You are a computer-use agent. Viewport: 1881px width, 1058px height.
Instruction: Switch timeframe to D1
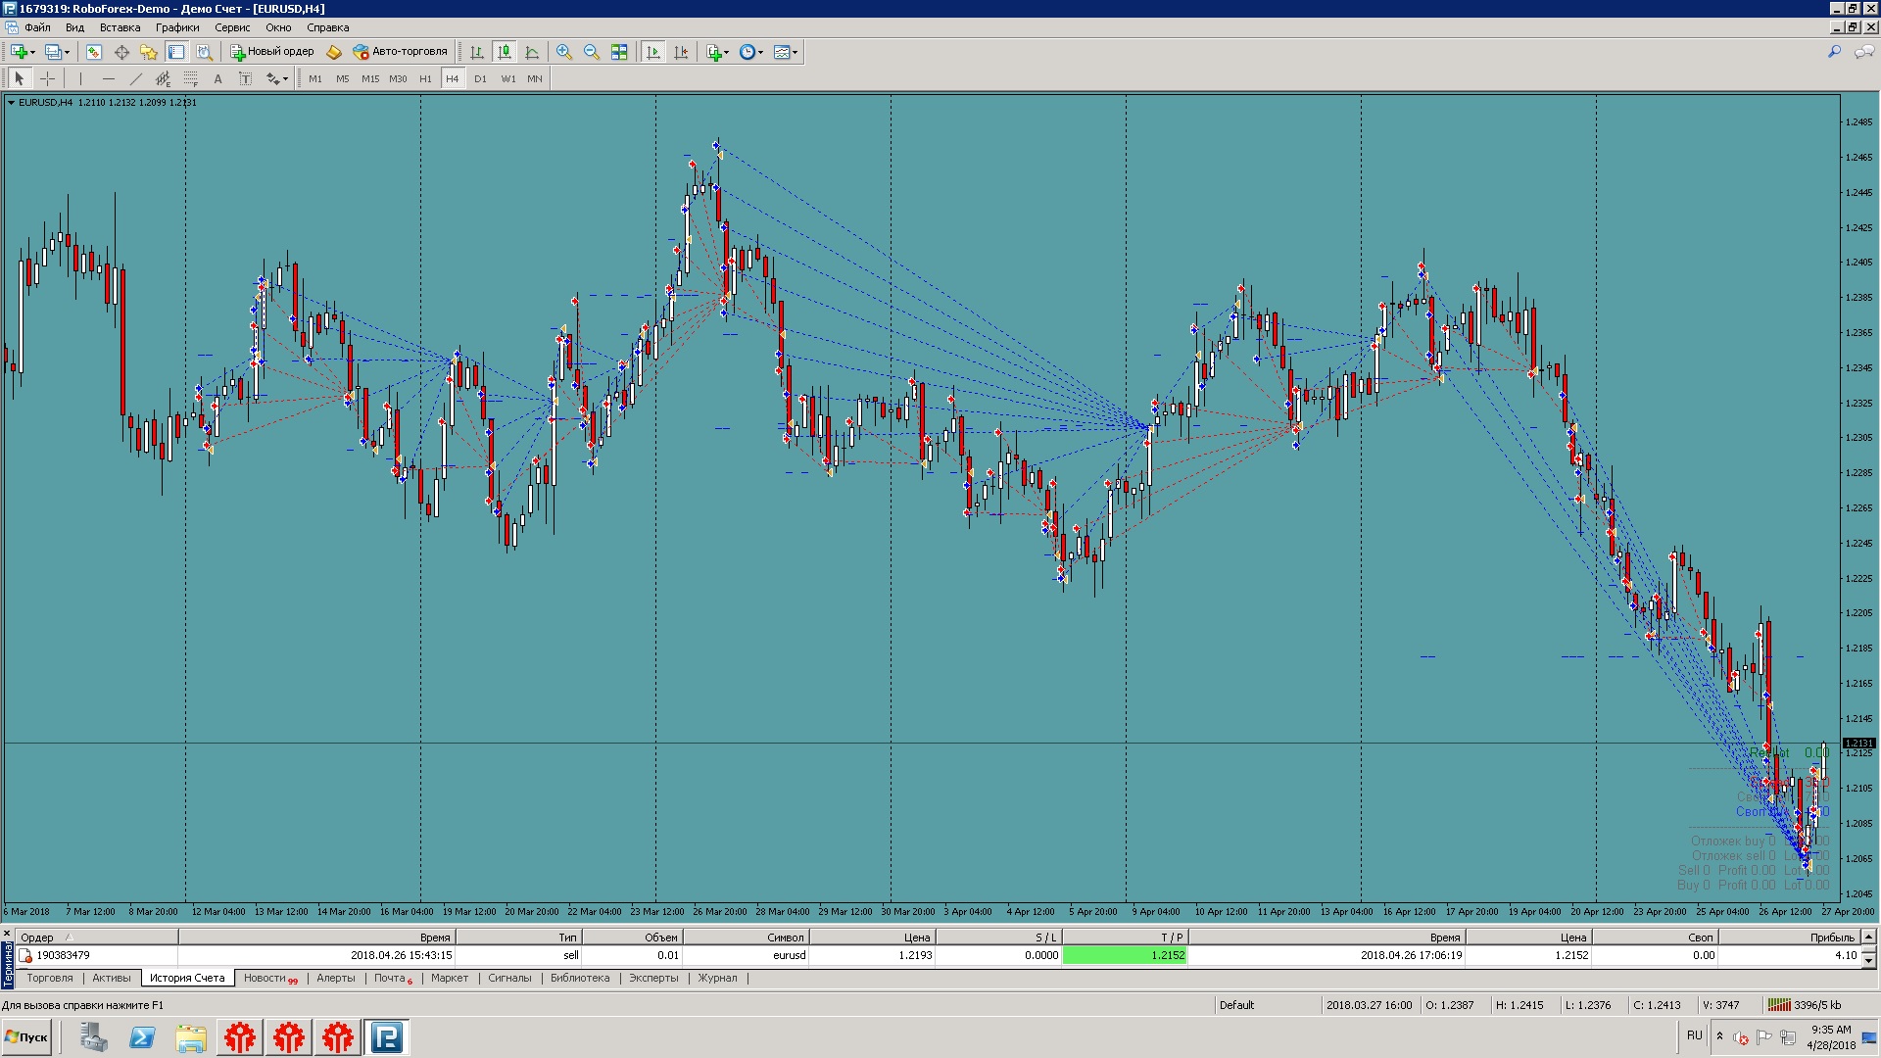479,78
